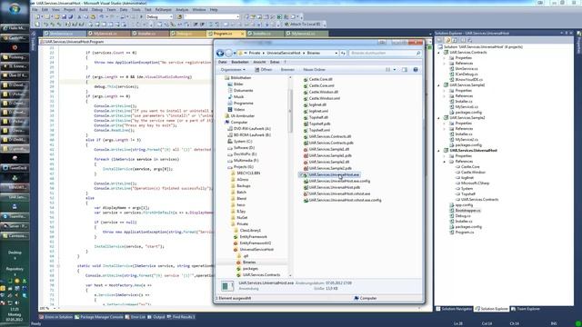Open Package Manager Console tab

click(x=99, y=317)
